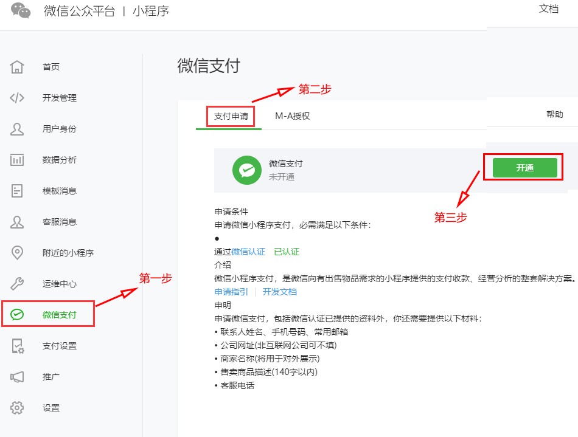Viewport: 578px width, 437px height.
Task: Click the 客服电话 requirement line
Action: (234, 385)
